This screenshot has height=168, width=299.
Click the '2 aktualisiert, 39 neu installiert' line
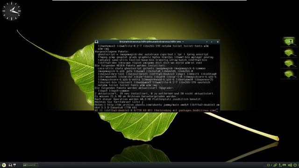155,93
